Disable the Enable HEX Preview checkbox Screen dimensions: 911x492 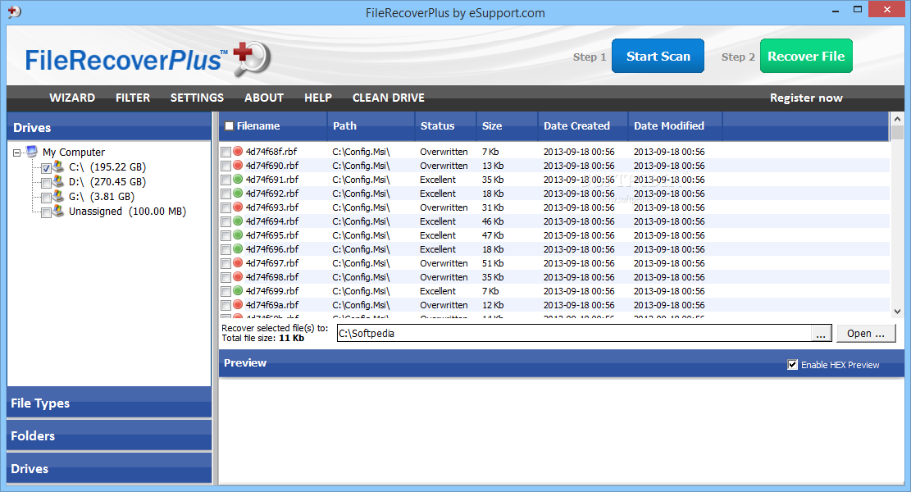click(792, 365)
